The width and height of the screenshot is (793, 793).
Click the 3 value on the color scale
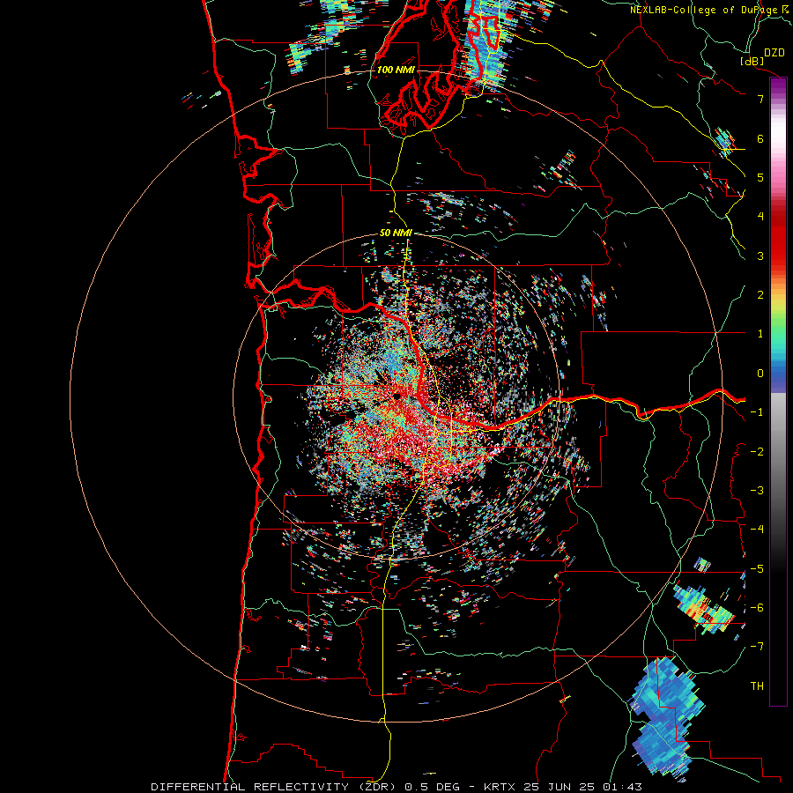click(760, 256)
